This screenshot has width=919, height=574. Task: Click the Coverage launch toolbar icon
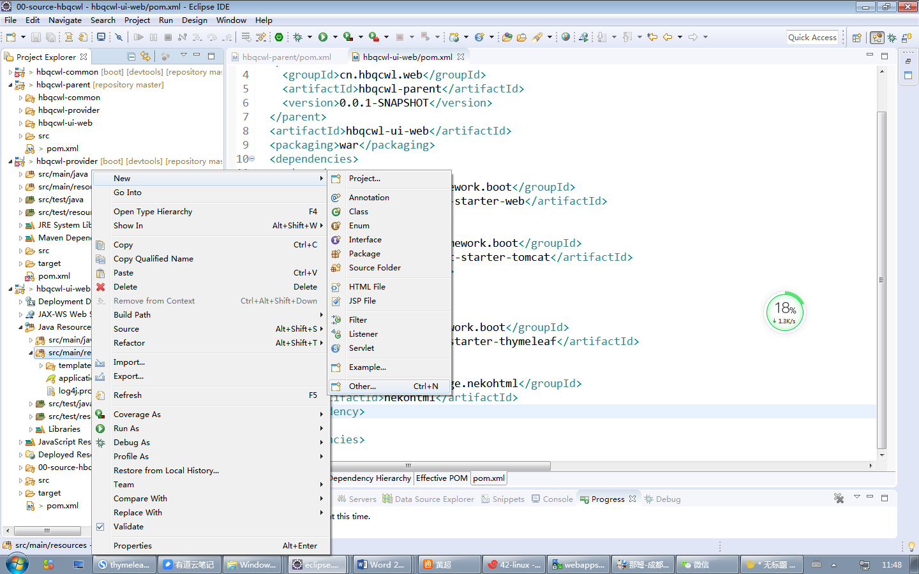click(x=348, y=37)
